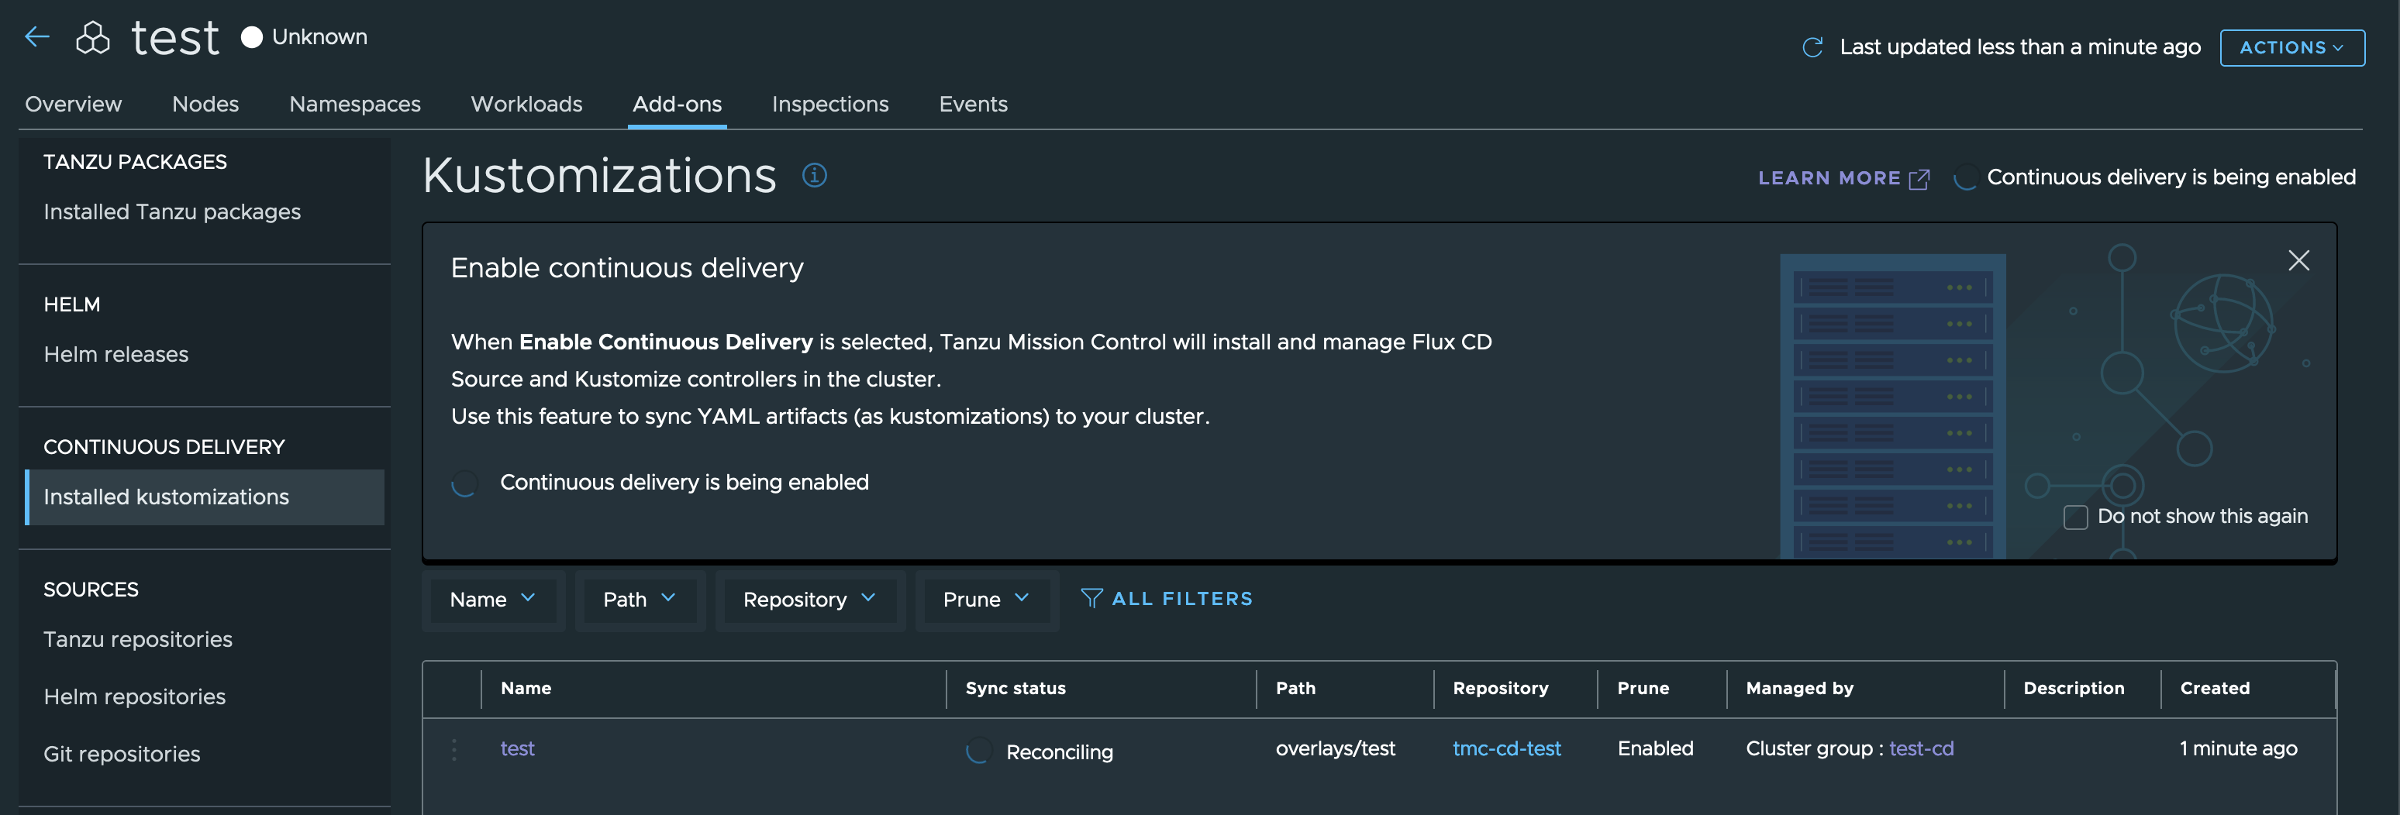Viewport: 2400px width, 815px height.
Task: Expand the Name filter dropdown
Action: [x=493, y=599]
